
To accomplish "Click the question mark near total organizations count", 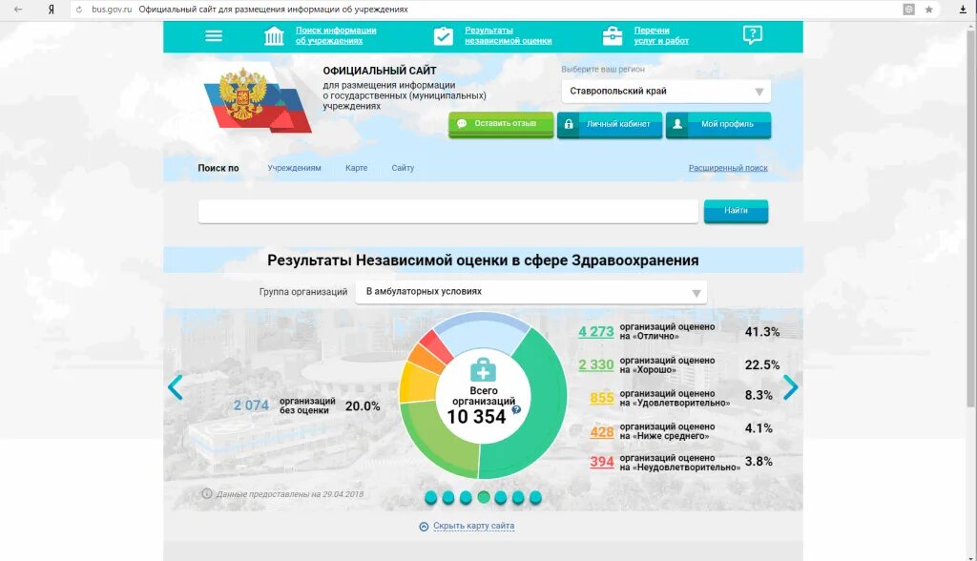I will point(515,407).
